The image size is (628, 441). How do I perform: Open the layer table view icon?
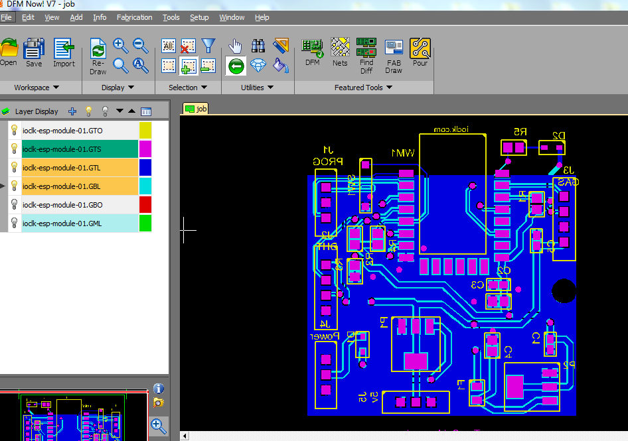tap(146, 111)
